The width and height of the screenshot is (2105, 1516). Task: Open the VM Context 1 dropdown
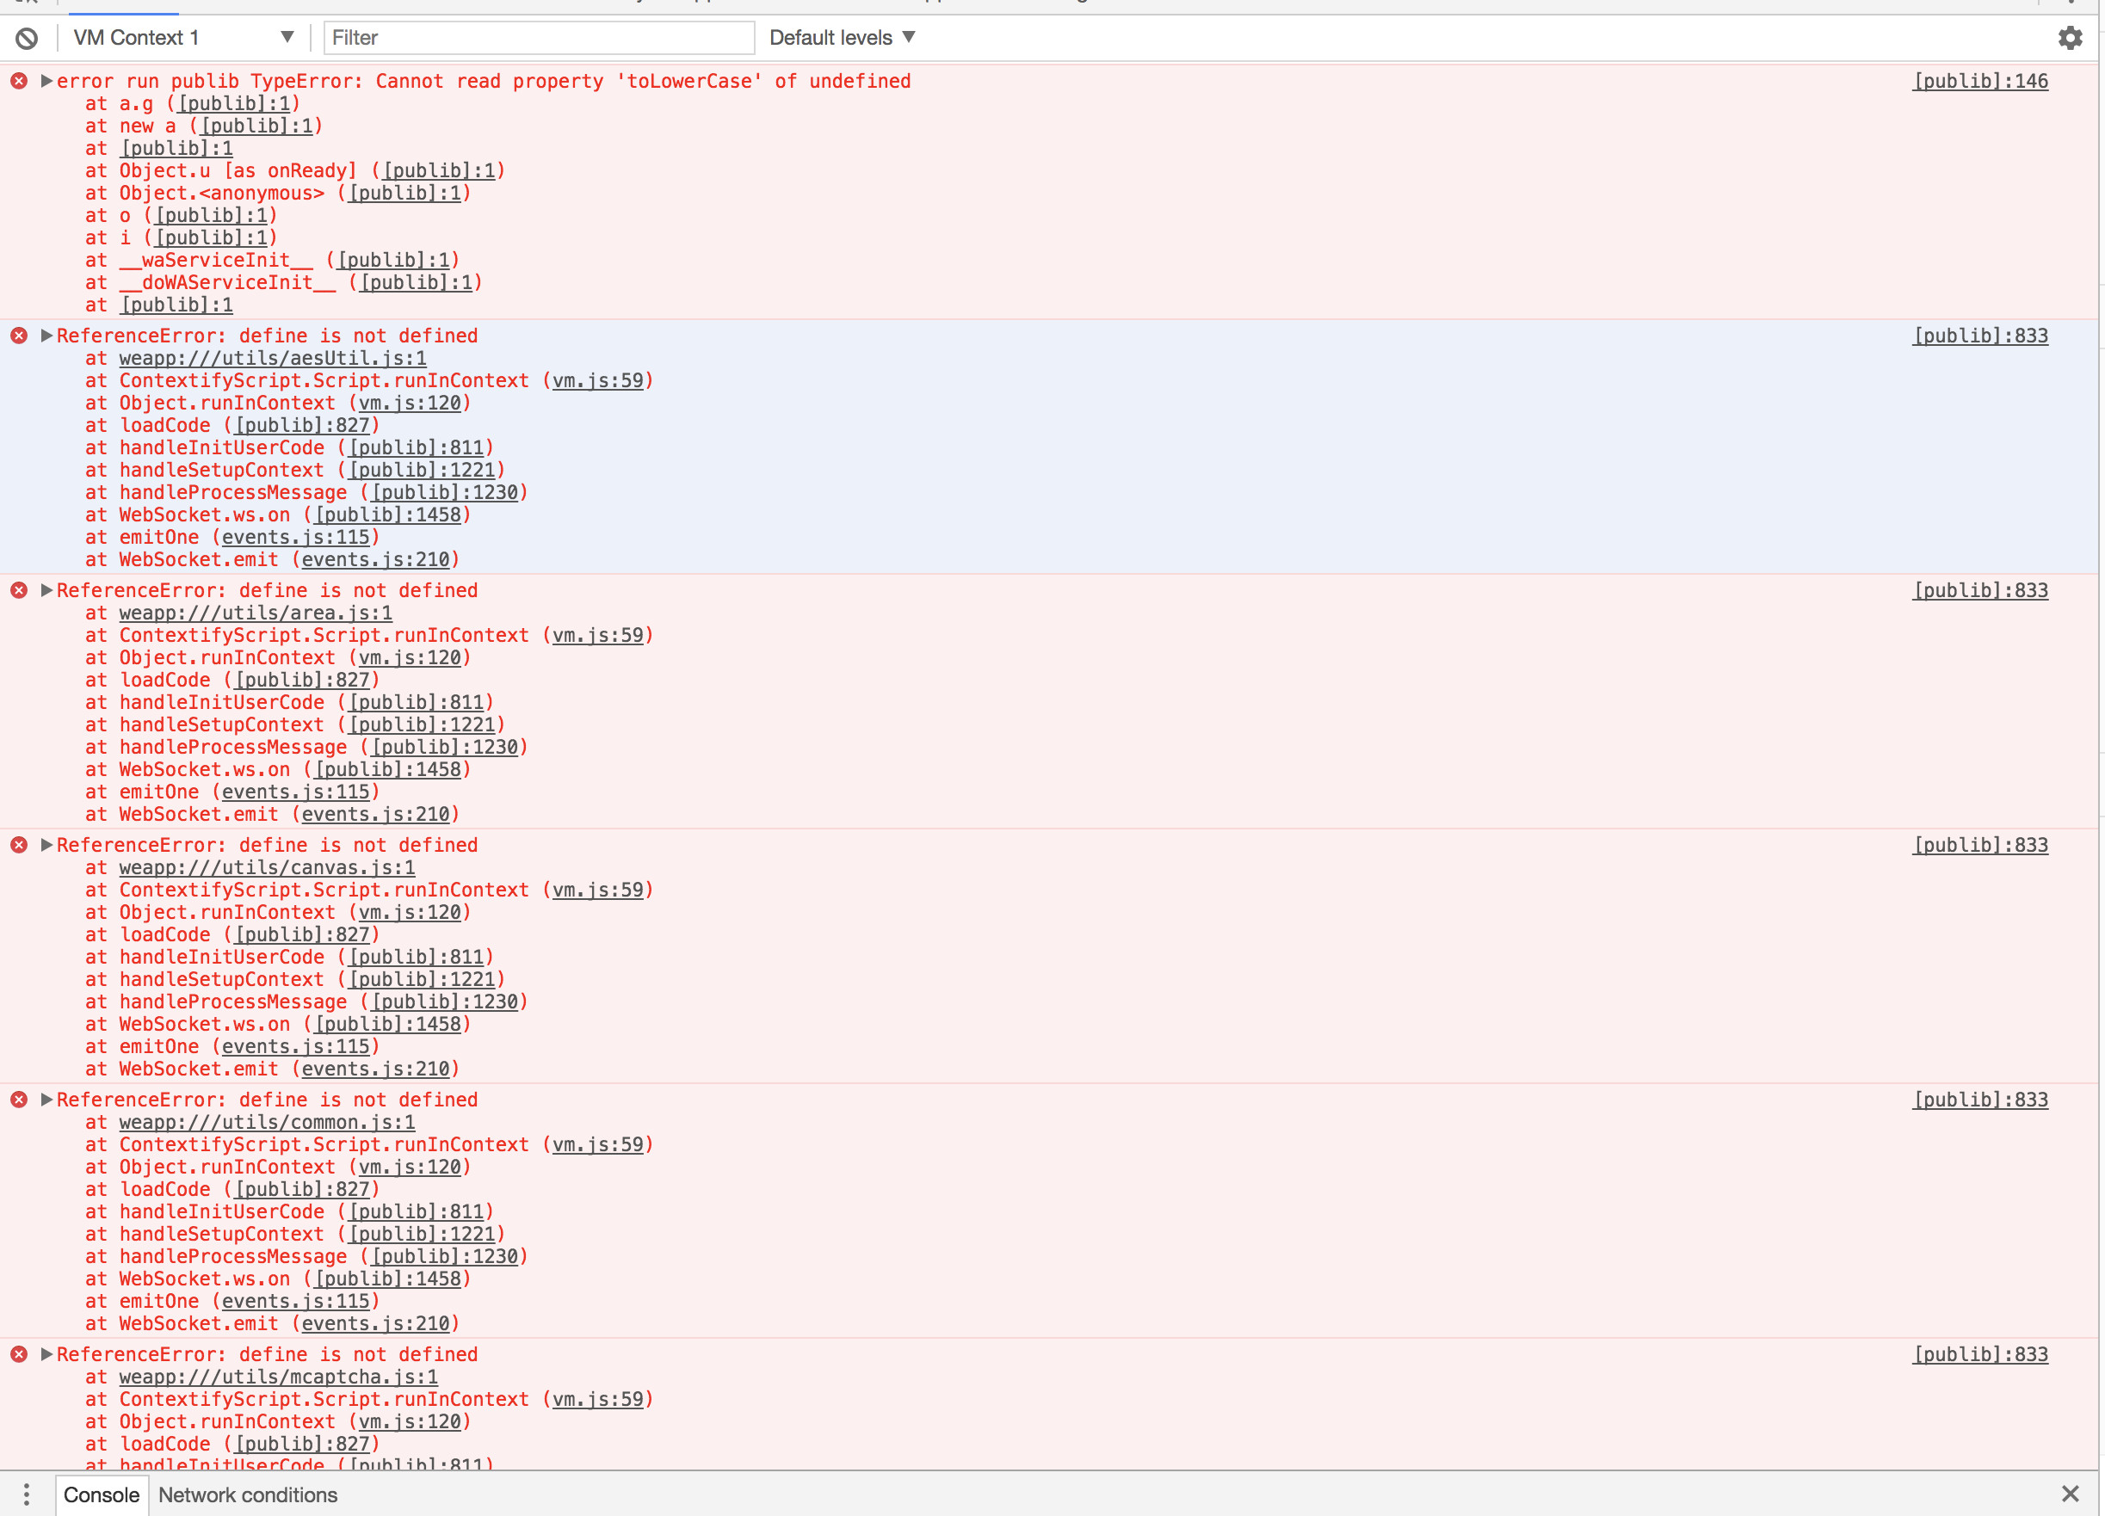[x=182, y=38]
